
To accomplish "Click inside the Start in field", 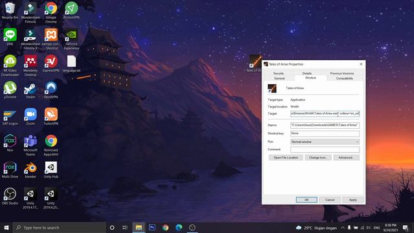I will point(325,125).
